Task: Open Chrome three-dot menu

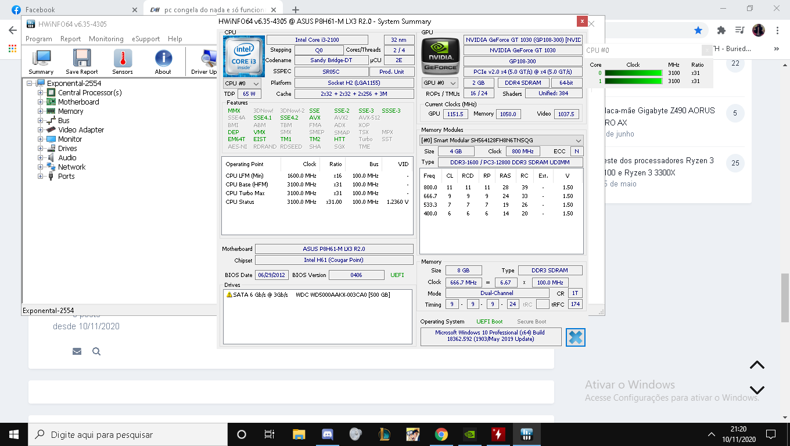Action: point(777,30)
